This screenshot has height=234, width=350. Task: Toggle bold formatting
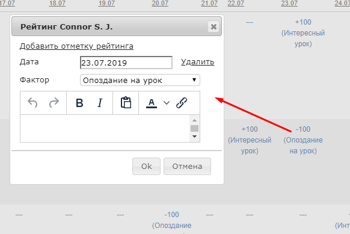pyautogui.click(x=79, y=103)
